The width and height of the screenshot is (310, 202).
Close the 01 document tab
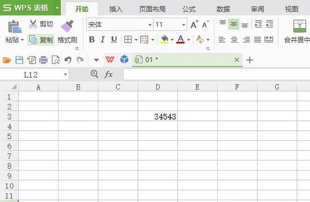tap(236, 59)
